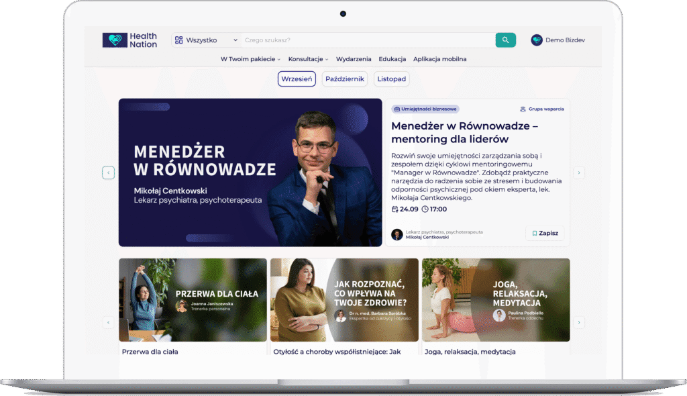Click previous arrow beside the main banner
Screen dimensions: 687x396
coord(109,172)
